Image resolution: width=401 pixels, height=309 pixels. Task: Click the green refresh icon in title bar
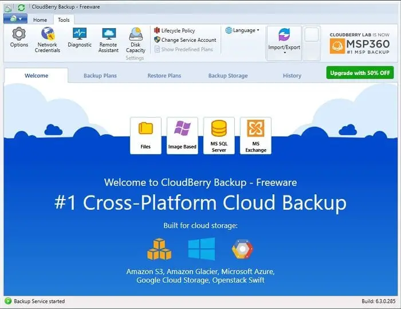[x=21, y=7]
